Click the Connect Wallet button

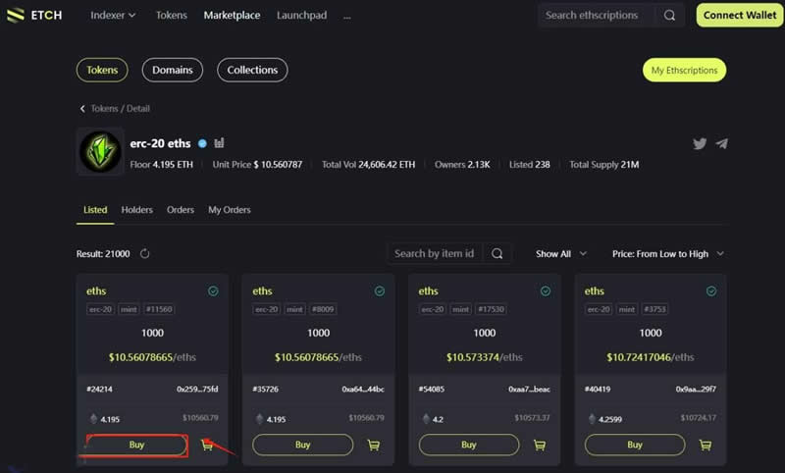[740, 16]
